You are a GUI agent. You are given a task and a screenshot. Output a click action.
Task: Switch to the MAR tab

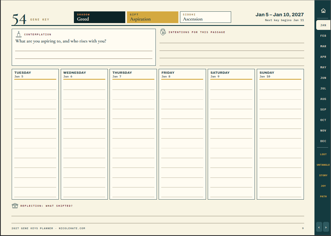[323, 46]
